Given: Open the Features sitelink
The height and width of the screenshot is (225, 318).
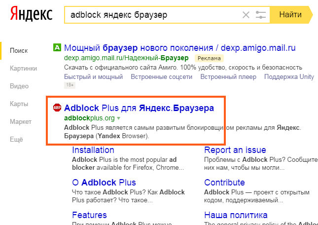Looking at the screenshot, I should 89,215.
